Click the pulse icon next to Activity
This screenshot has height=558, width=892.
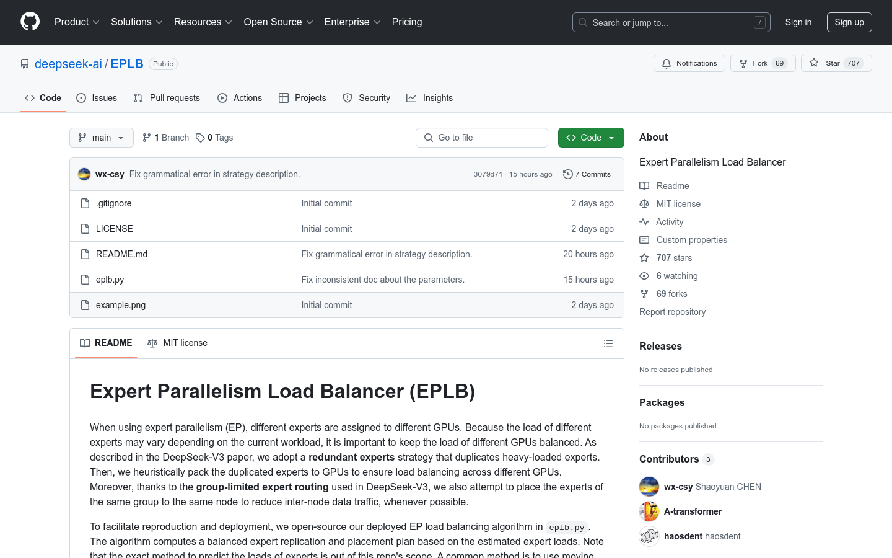pyautogui.click(x=644, y=222)
